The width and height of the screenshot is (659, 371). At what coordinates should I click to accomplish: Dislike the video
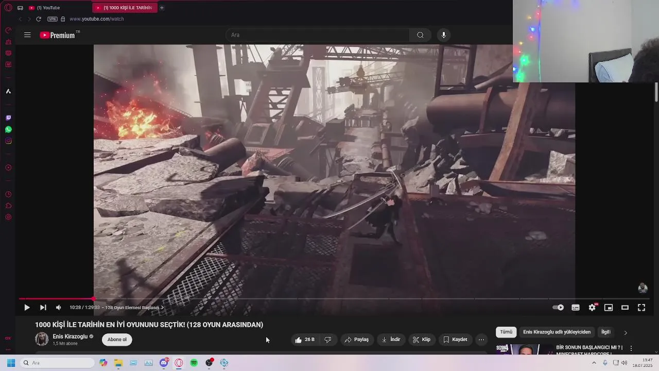click(328, 340)
